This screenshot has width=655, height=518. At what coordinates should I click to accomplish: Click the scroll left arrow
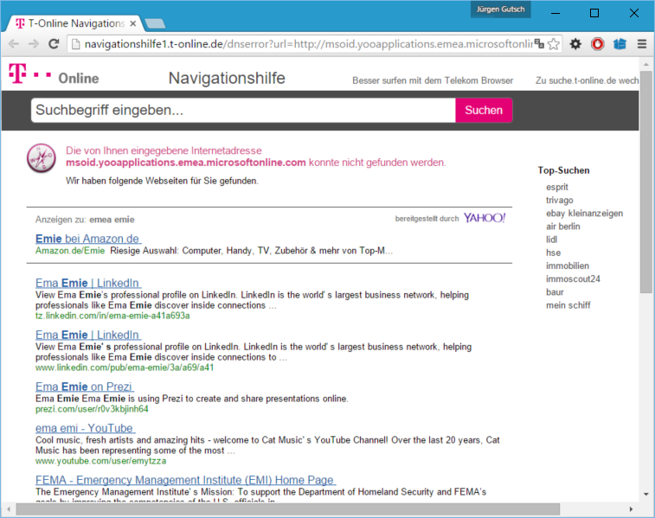click(9, 509)
